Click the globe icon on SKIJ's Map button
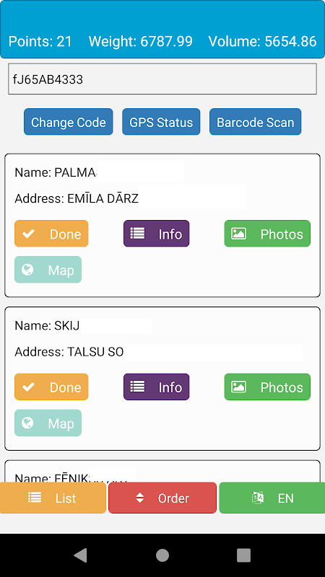The height and width of the screenshot is (577, 325). (x=27, y=423)
